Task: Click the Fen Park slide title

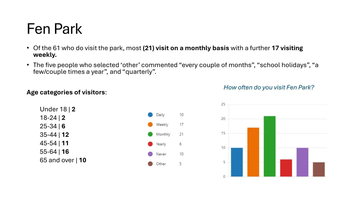Action: coord(54,29)
